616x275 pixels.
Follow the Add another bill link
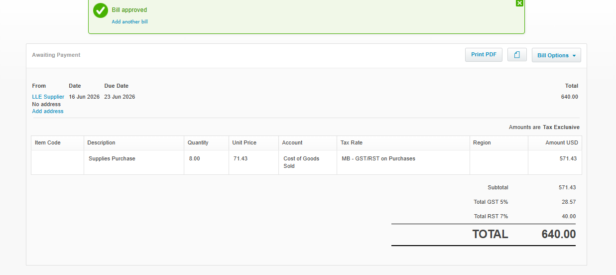click(x=129, y=22)
